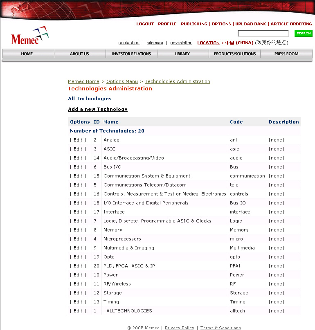
Task: Select the HOME menu tab
Action: [28, 54]
